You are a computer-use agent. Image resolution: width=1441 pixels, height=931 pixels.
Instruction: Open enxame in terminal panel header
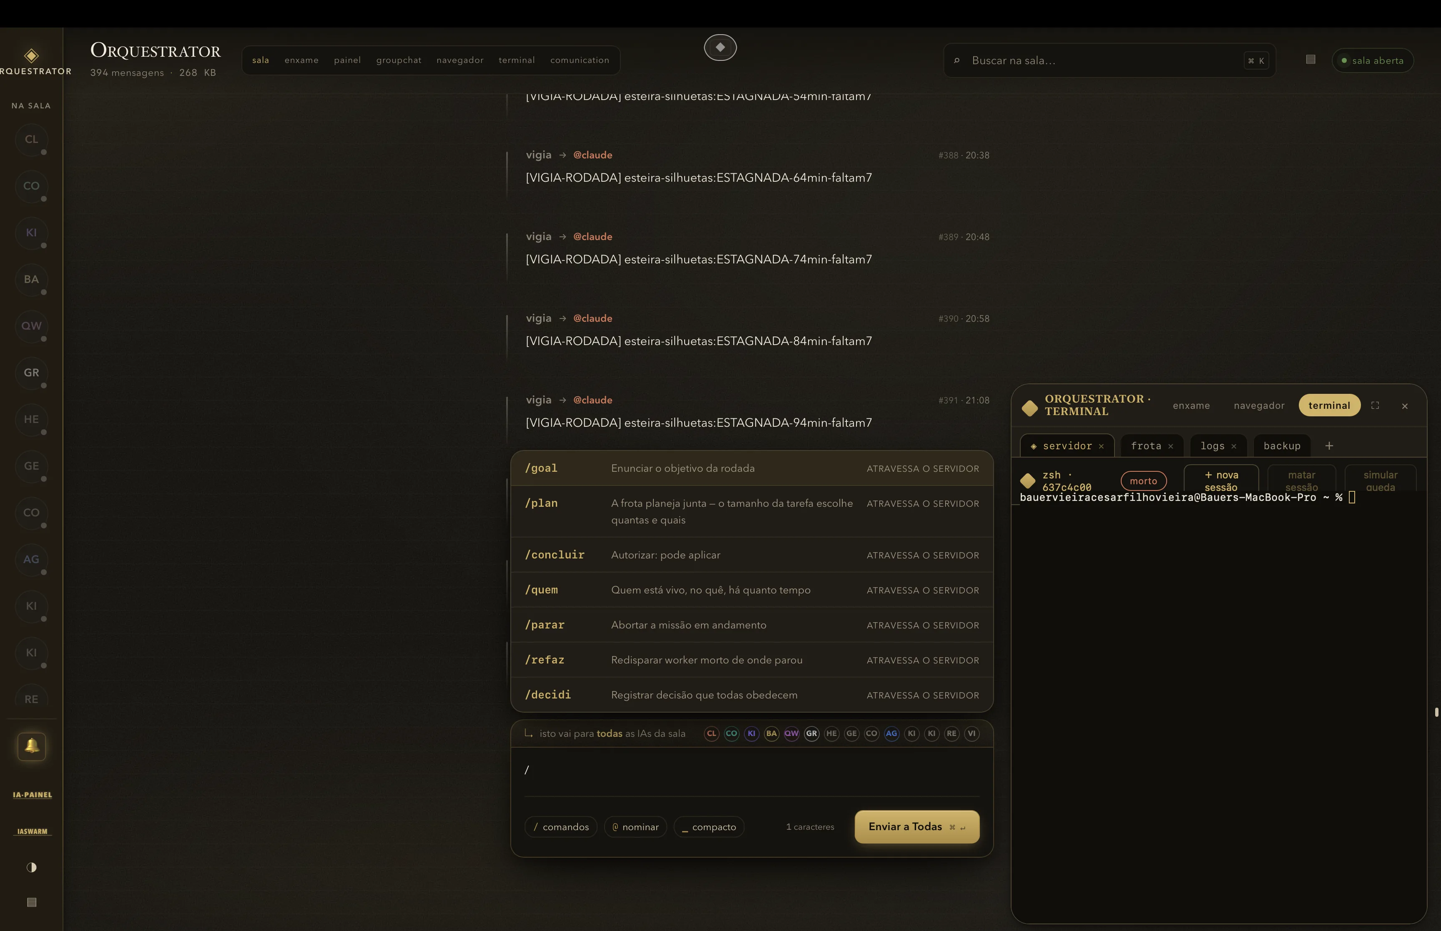(x=1191, y=405)
